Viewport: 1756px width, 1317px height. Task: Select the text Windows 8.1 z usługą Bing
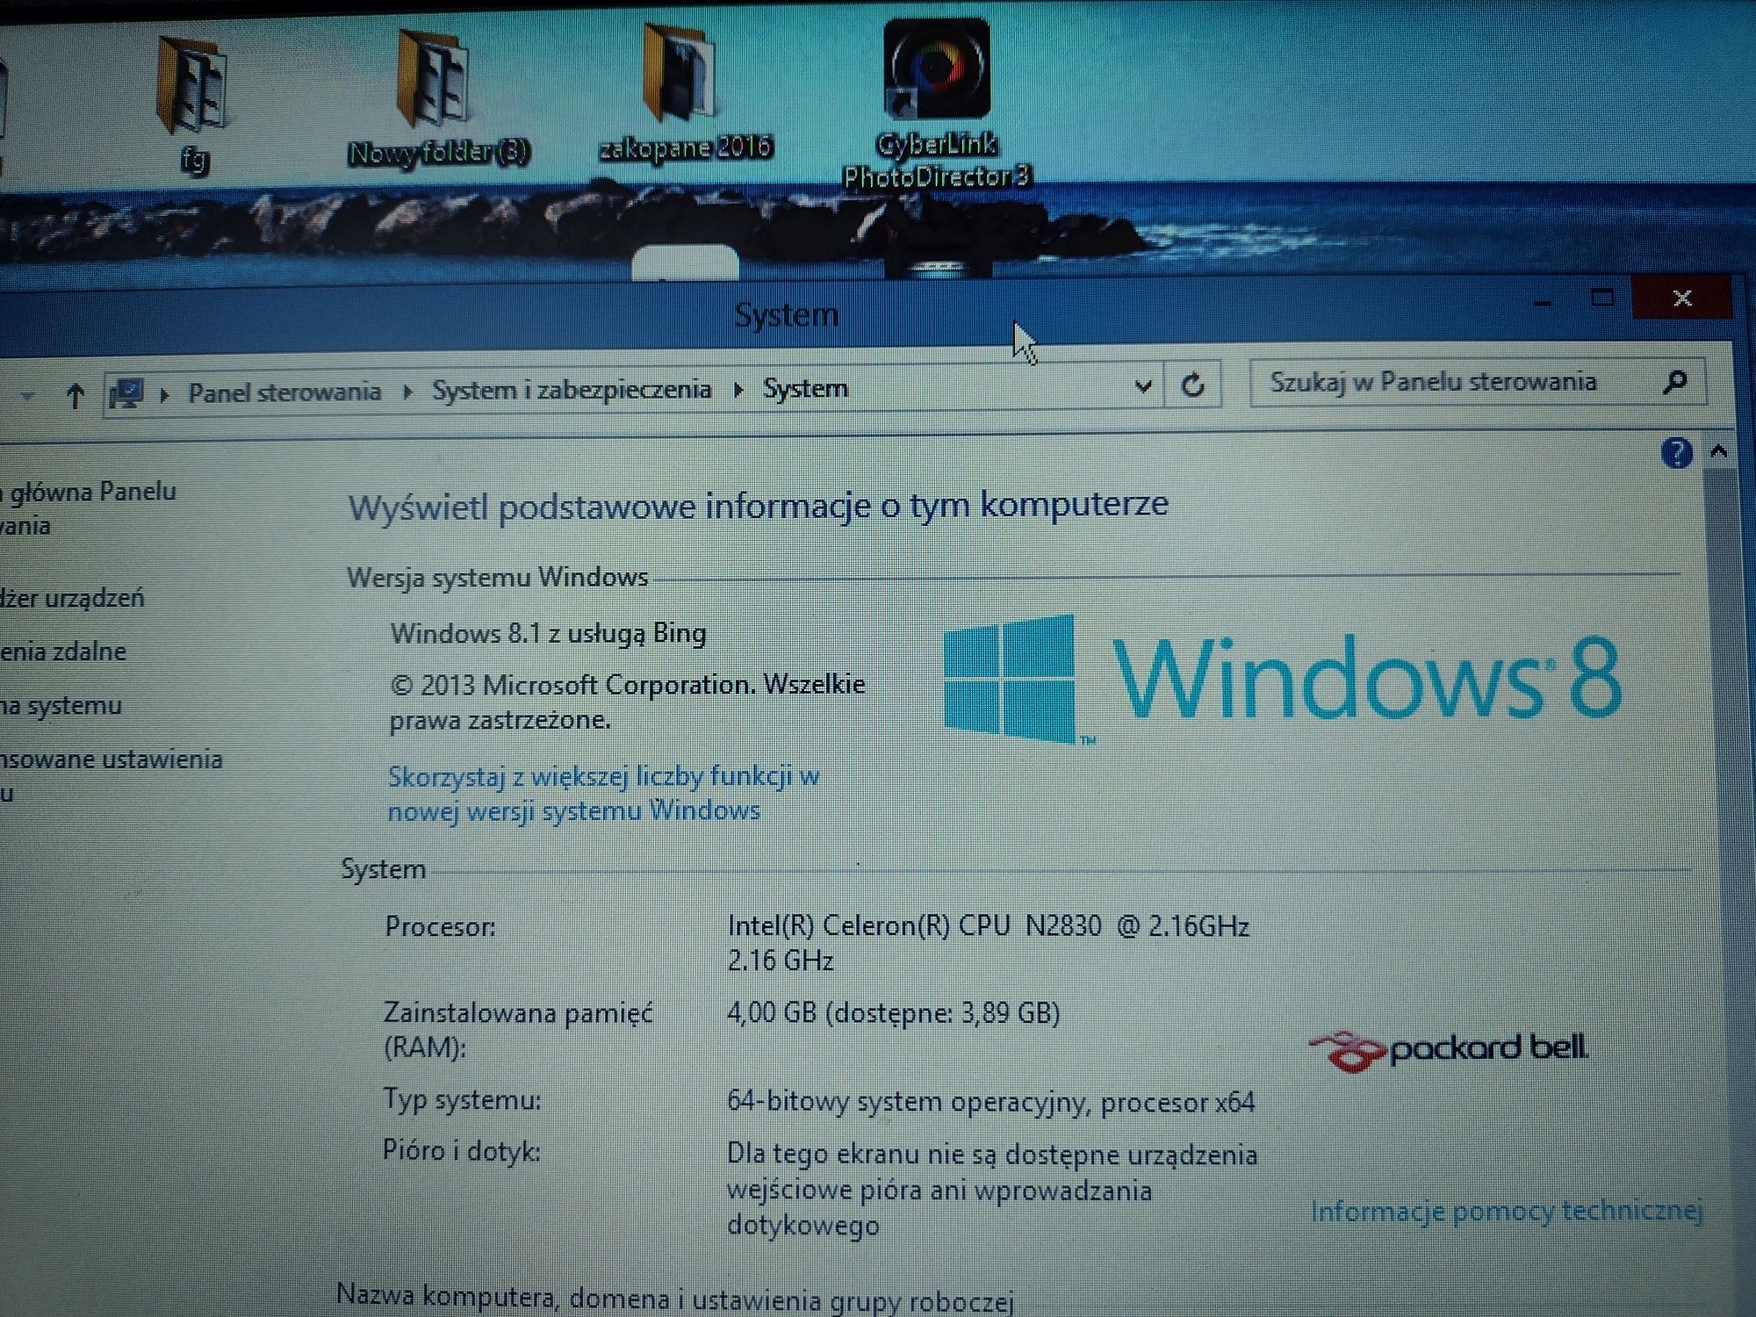click(x=549, y=633)
